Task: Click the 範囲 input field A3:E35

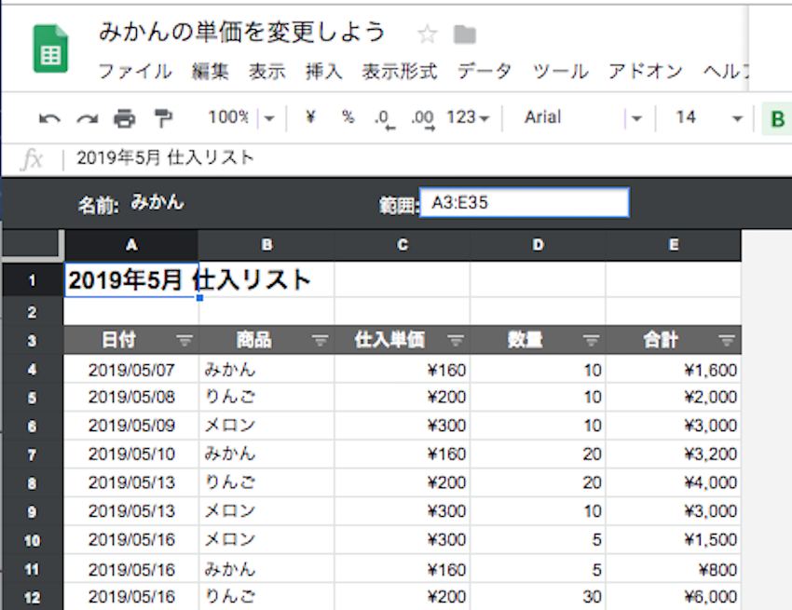Action: pos(524,203)
